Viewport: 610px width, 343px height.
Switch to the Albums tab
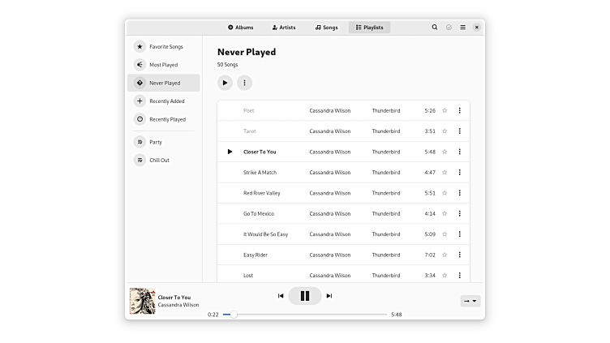[x=241, y=28]
